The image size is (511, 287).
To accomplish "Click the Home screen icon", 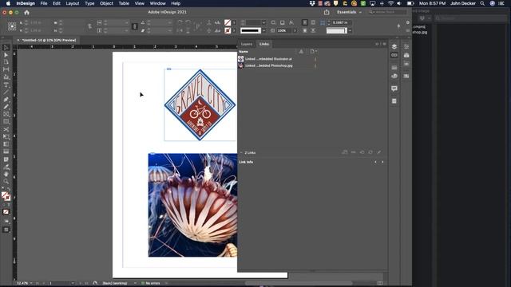I will point(26,13).
